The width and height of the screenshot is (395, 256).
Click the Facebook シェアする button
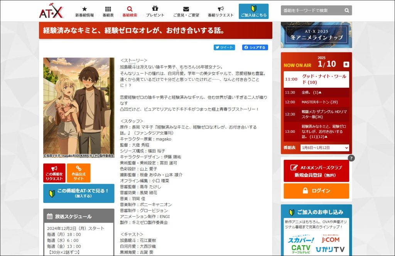coord(255,47)
